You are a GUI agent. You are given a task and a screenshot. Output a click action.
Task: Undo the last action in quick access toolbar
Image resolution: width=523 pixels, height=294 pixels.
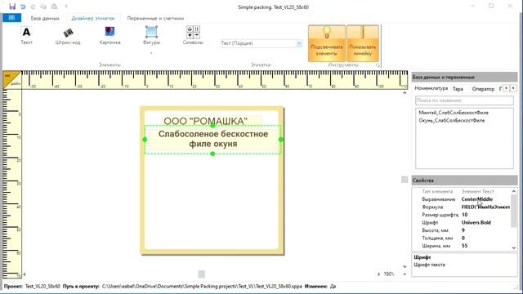pos(23,7)
